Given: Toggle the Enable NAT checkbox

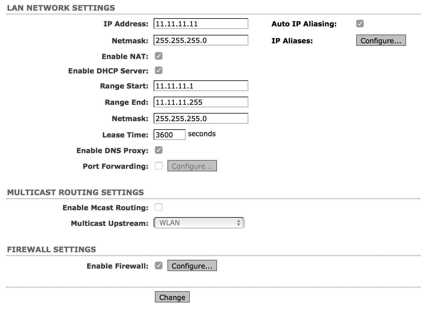Looking at the screenshot, I should [159, 56].
